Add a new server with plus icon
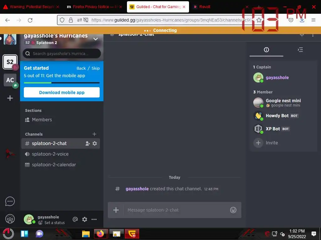Image resolution: width=321 pixels, height=240 pixels. pyautogui.click(x=10, y=98)
